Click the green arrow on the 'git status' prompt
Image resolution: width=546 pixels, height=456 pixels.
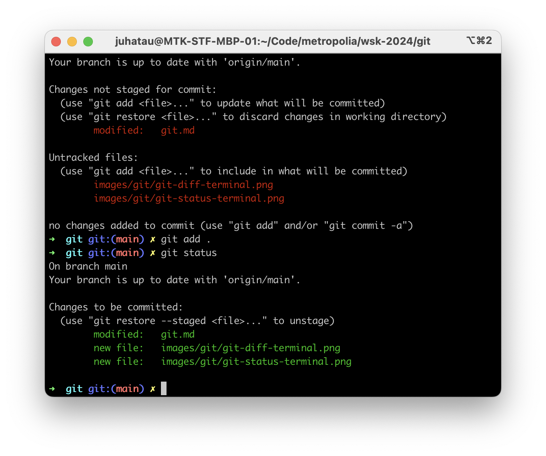click(52, 253)
